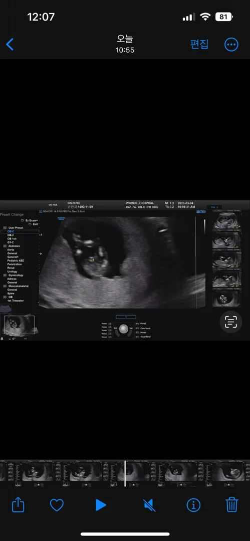Tap the ultrasound video frame
Screen dimensions: 250x541
point(125,270)
